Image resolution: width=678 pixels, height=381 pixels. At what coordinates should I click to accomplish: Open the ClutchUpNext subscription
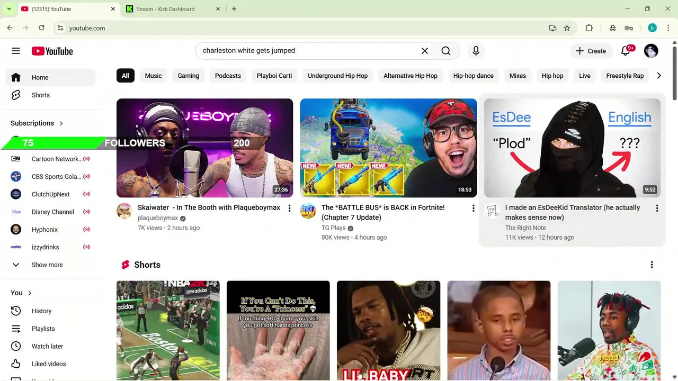point(51,194)
